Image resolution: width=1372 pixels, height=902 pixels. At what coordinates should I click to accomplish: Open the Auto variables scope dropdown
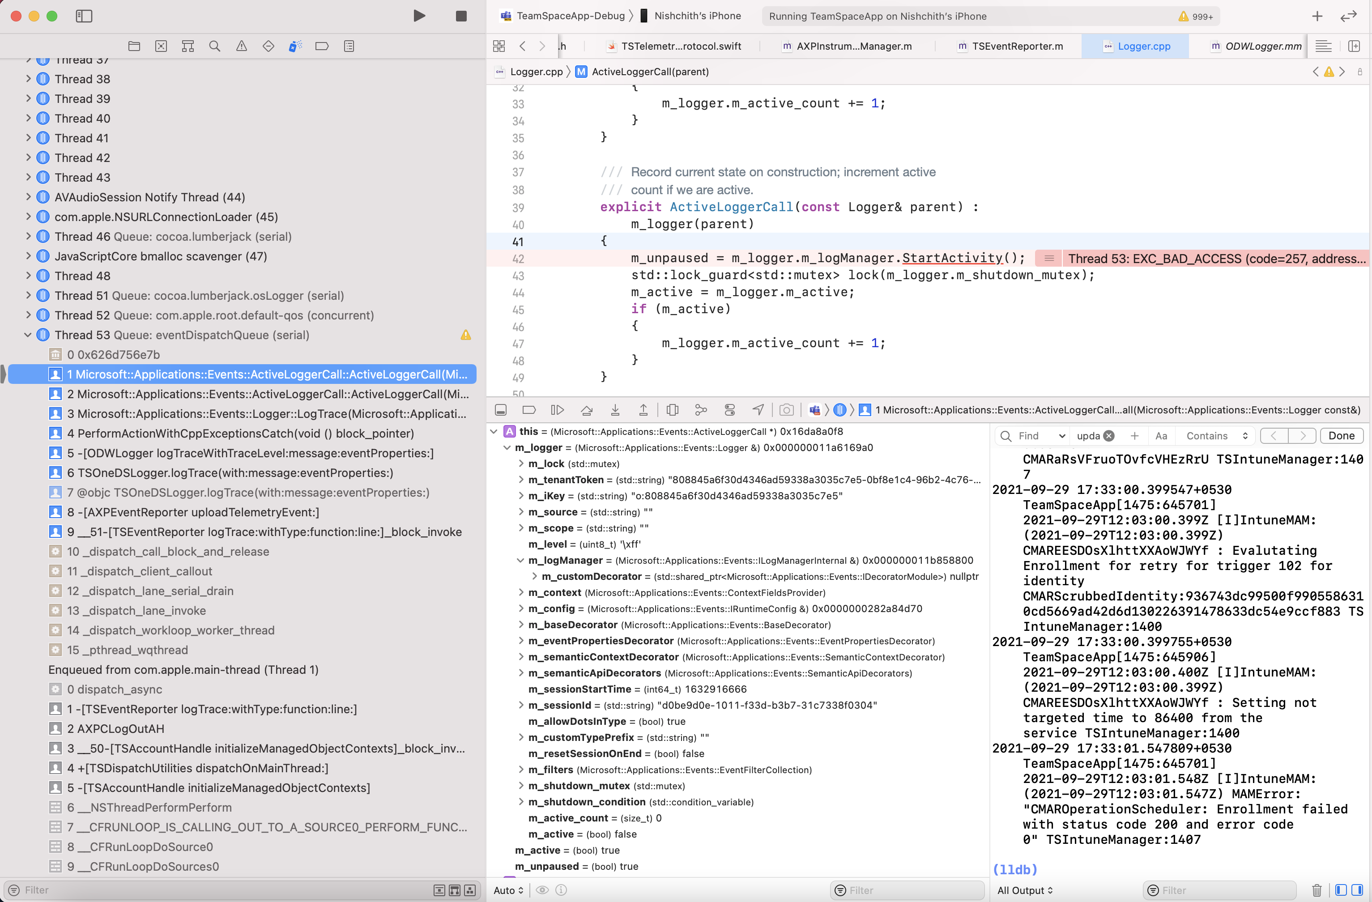point(507,890)
